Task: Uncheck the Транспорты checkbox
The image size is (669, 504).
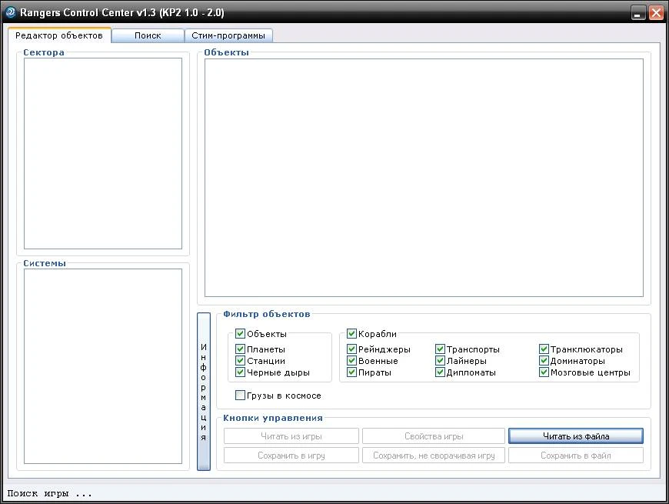Action: [441, 349]
